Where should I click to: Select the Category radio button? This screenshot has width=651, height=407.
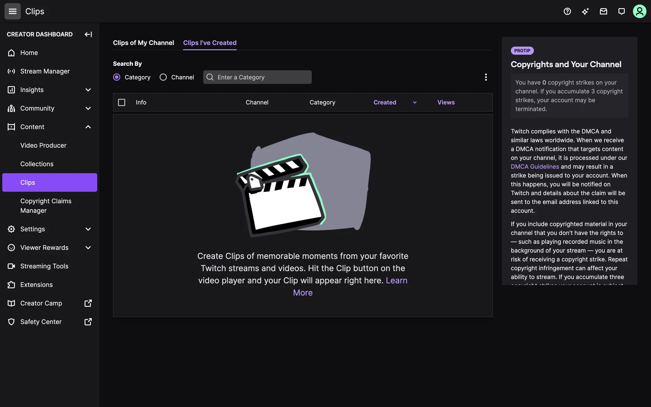click(x=117, y=77)
